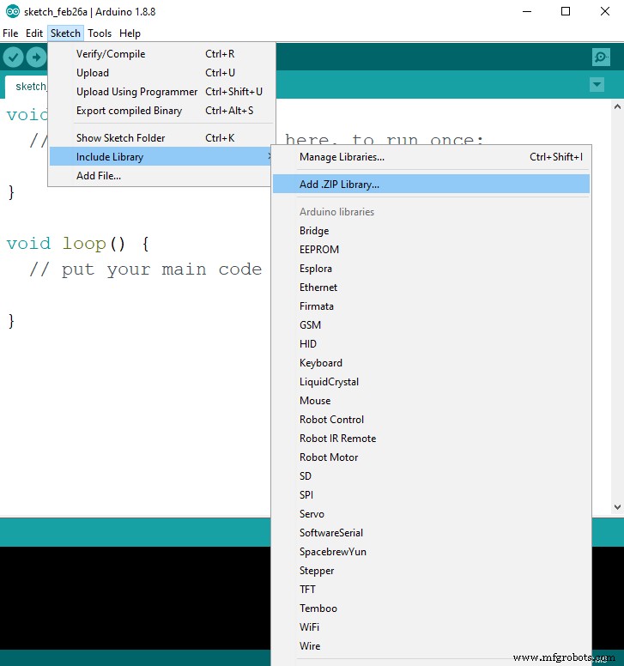Switch to the sketch_feb26a tab
Screen dimensions: 624x666
tap(27, 87)
